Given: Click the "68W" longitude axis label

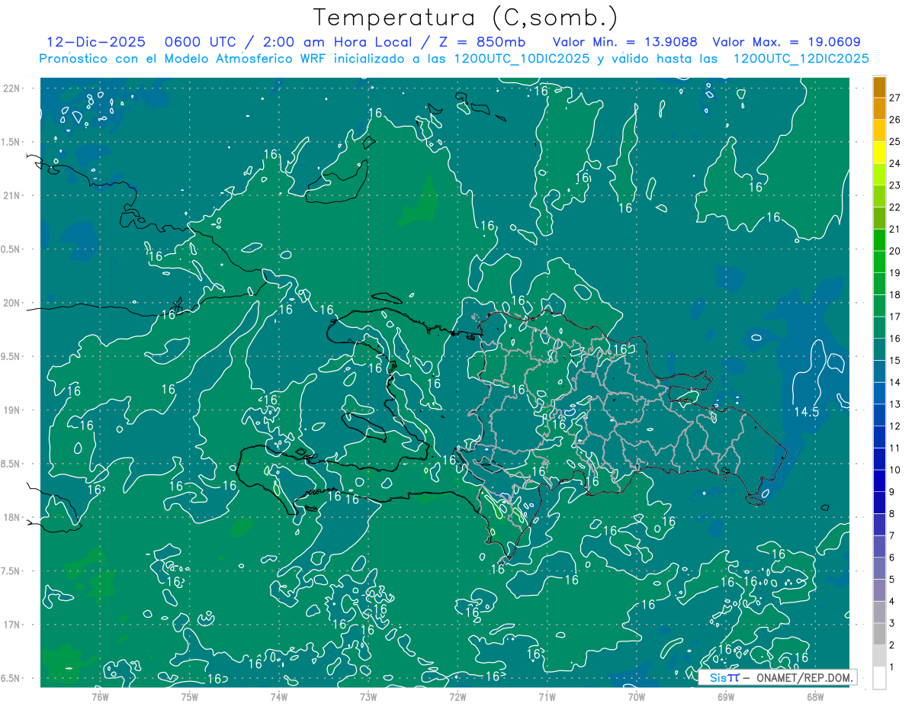Looking at the screenshot, I should 815,697.
